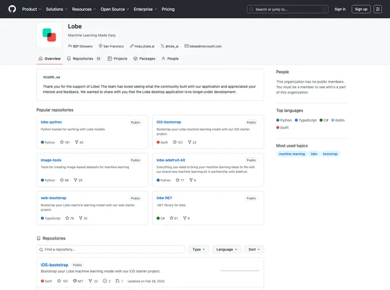The height and width of the screenshot is (290, 390).
Task: Open the Lobe organization avatar
Action: (49, 35)
